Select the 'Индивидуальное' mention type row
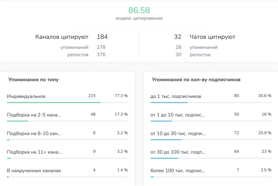Image resolution: width=278 pixels, height=186 pixels. point(26,96)
